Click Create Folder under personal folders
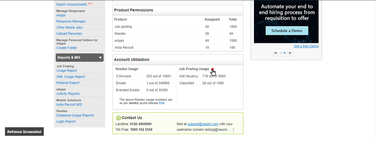Viewport: 376px width, 141px height. pos(67,48)
